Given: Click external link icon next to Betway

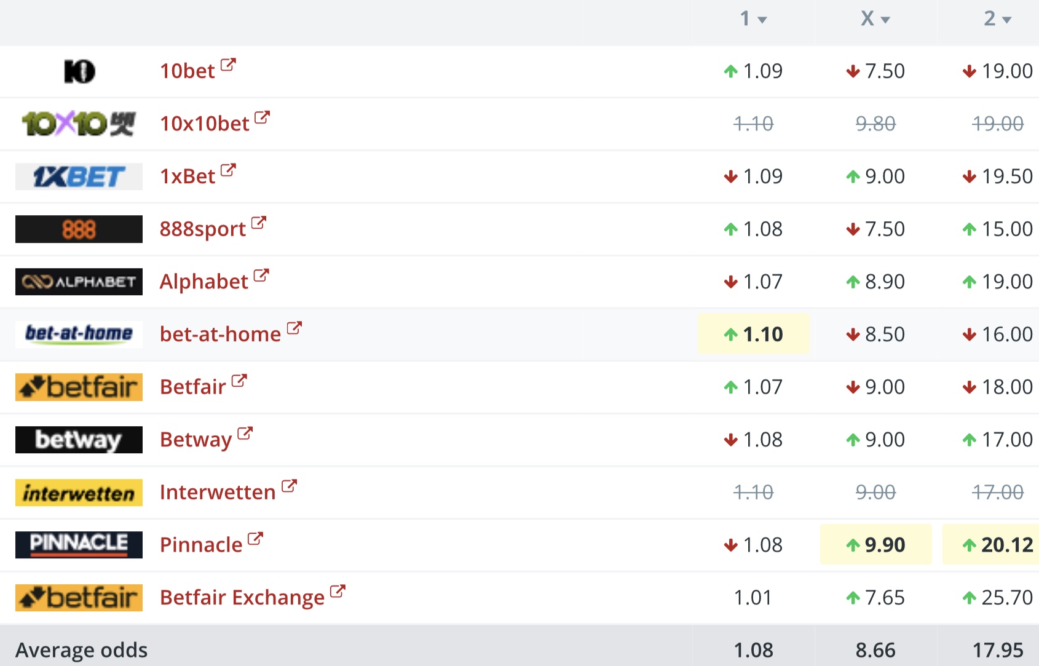Looking at the screenshot, I should pos(245,434).
